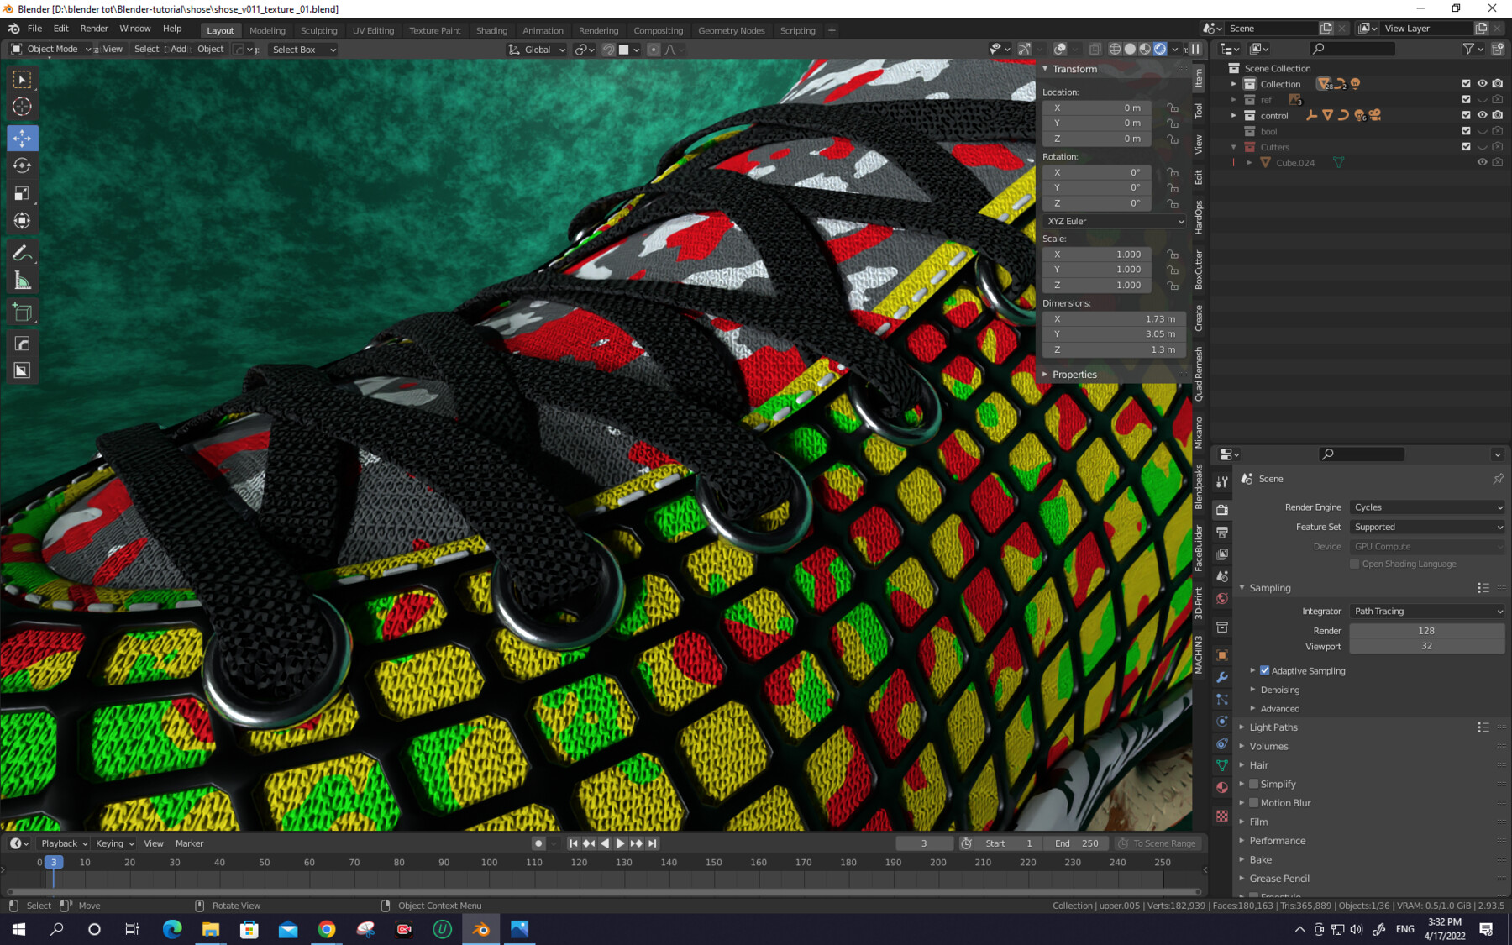Activate the Measure tool
The image size is (1512, 945).
pos(21,280)
